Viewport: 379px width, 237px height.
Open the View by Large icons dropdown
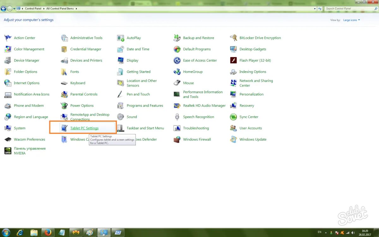pyautogui.click(x=352, y=20)
